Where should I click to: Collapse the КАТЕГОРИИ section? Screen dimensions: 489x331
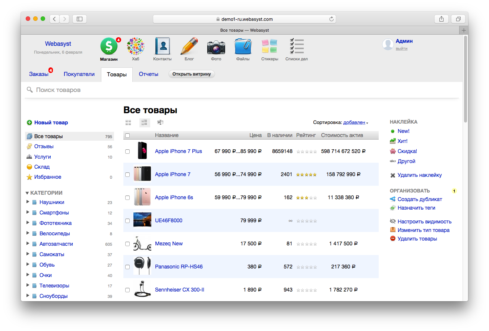(x=27, y=193)
